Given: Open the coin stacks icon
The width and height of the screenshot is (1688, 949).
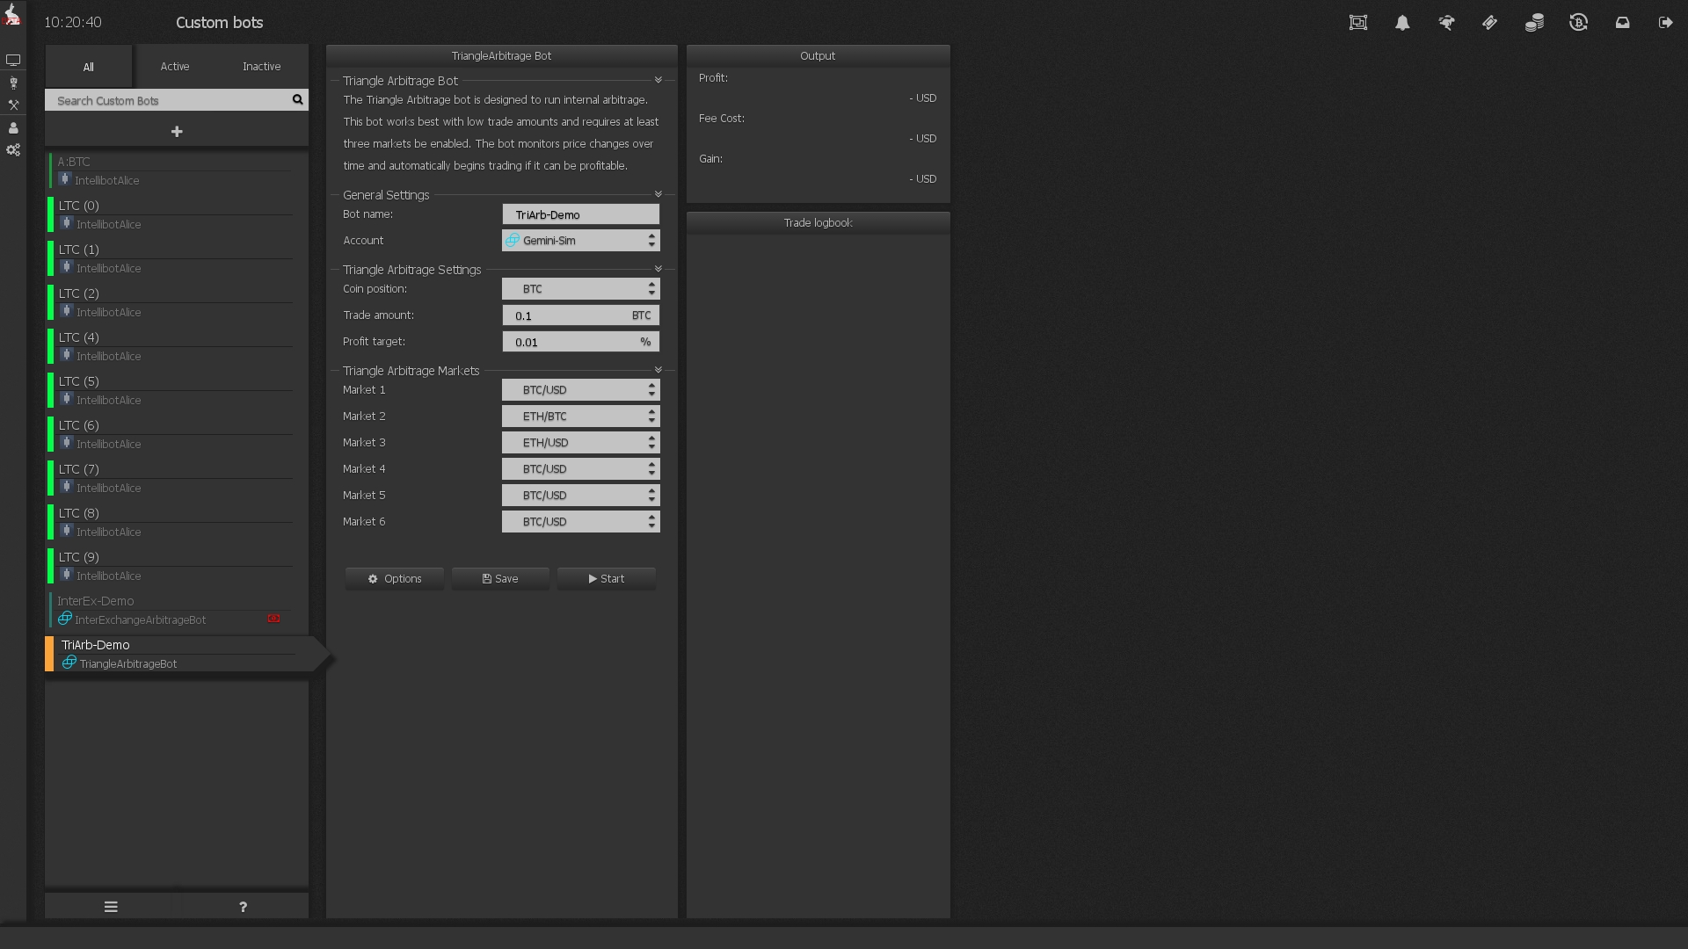Looking at the screenshot, I should tap(1534, 23).
